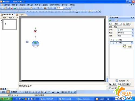Viewport: 135px width, 101px height.
Task: Click the reorder down arrow button beside 重新排序
Action: coord(128,81)
